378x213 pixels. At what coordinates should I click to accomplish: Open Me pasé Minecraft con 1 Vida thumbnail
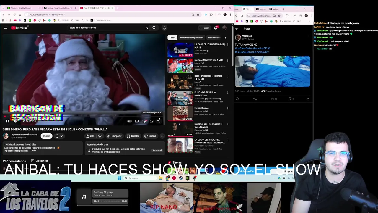coord(180,66)
